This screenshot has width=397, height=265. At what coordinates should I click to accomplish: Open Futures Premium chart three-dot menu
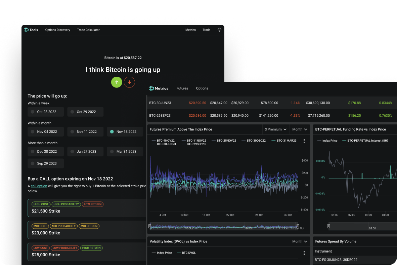pyautogui.click(x=304, y=141)
